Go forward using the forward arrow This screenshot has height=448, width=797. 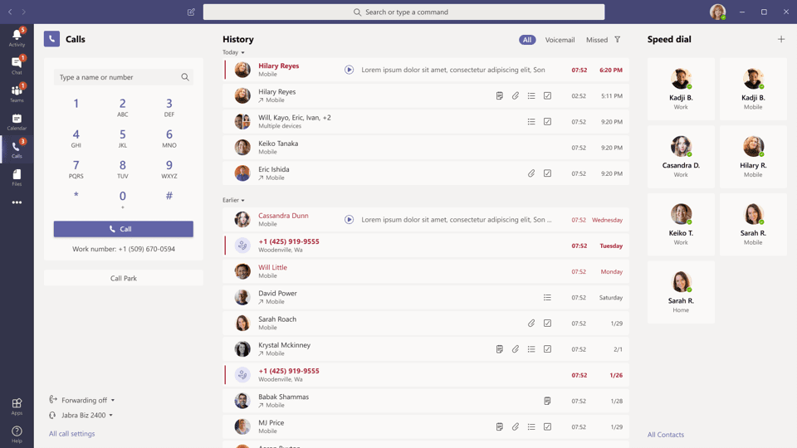coord(24,12)
